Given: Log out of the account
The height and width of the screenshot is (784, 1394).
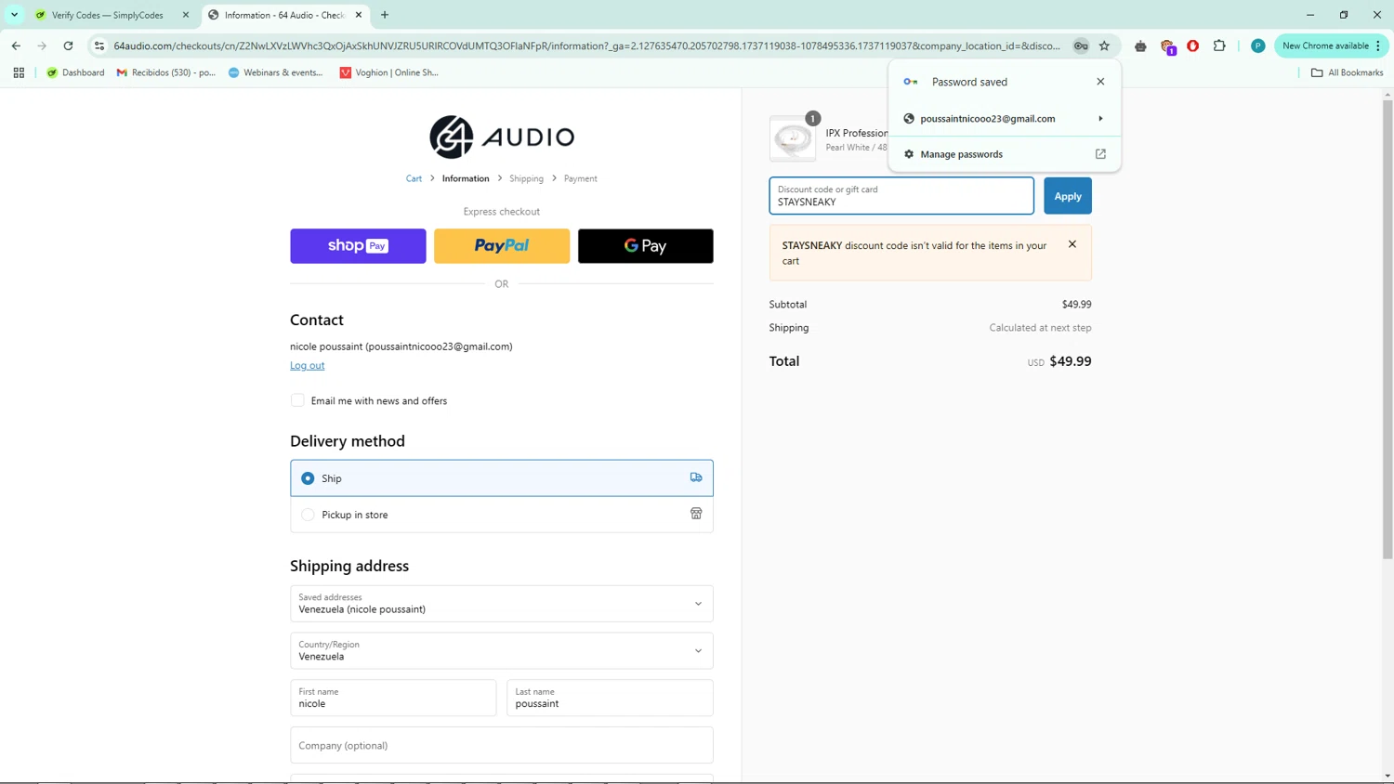Looking at the screenshot, I should pos(307,365).
